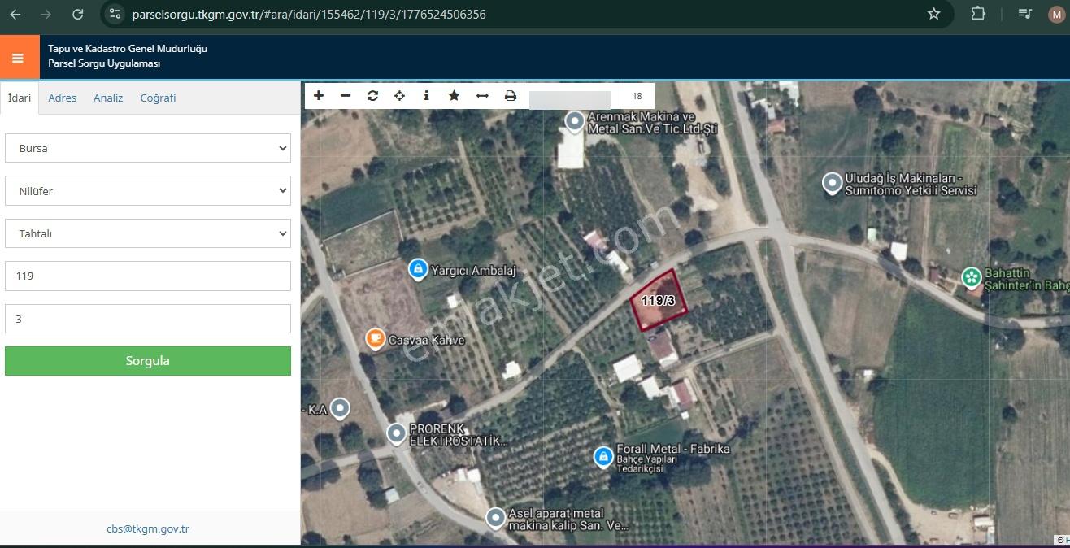The image size is (1070, 548).
Task: Select the info tool on the map toolbar
Action: pos(427,96)
